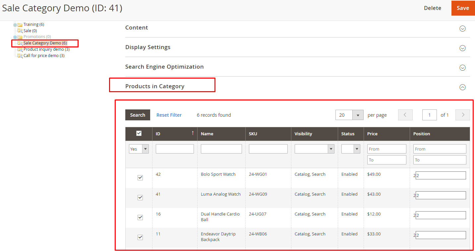Screen dimensions: 475x251
Task: Select Call for price demo category
Action: [x=44, y=56]
